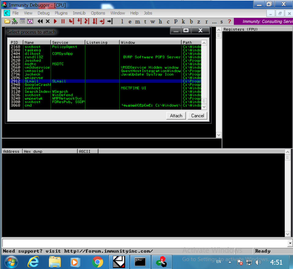The image size is (293, 269).
Task: Show Windows with the w button
Action: tap(153, 22)
